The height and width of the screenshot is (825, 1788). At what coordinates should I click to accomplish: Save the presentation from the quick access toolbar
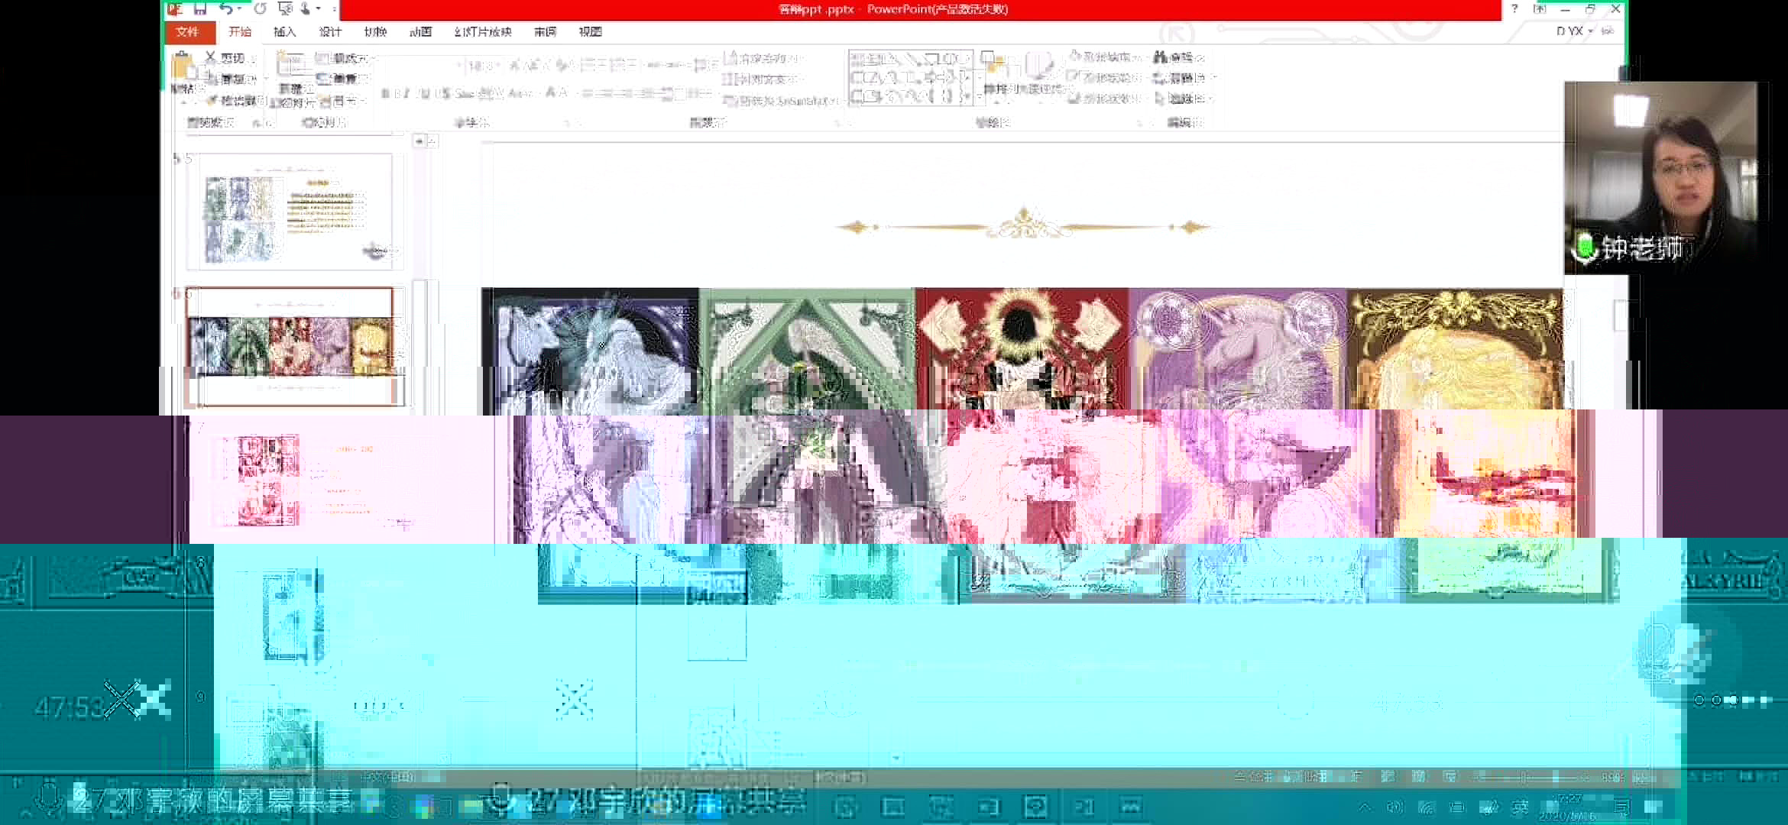tap(200, 9)
